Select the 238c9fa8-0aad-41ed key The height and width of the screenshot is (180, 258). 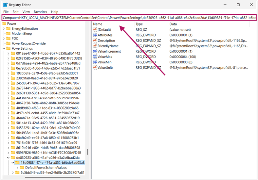point(47,78)
